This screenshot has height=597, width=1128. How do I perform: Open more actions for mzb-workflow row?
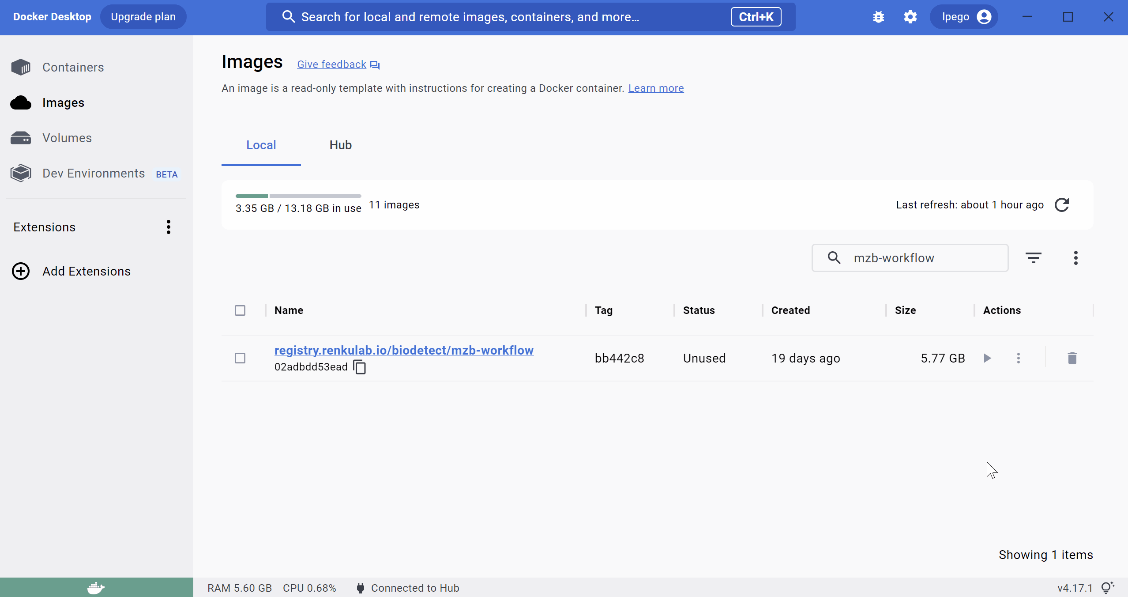point(1019,358)
